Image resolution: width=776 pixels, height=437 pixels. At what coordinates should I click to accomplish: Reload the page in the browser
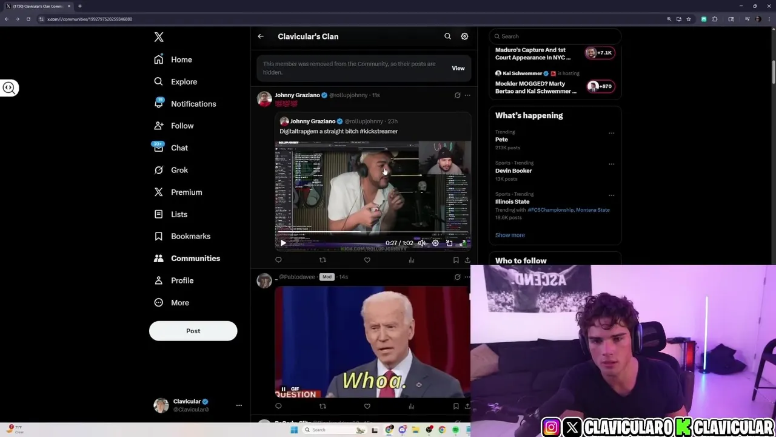[x=28, y=19]
